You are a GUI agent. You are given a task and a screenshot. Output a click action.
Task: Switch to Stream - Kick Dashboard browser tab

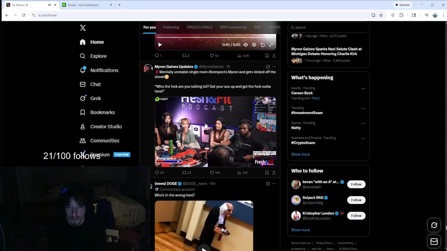pyautogui.click(x=84, y=5)
